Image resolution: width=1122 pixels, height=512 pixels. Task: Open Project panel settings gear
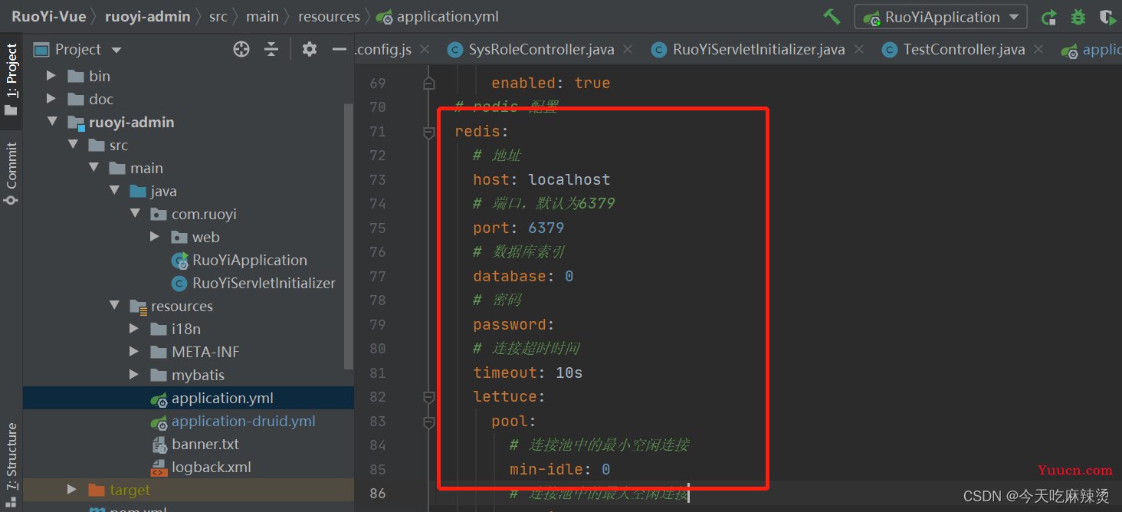(310, 49)
